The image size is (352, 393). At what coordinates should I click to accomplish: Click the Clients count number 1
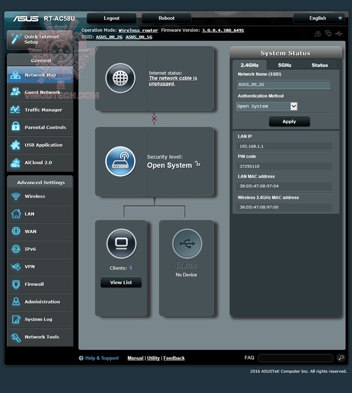click(131, 268)
